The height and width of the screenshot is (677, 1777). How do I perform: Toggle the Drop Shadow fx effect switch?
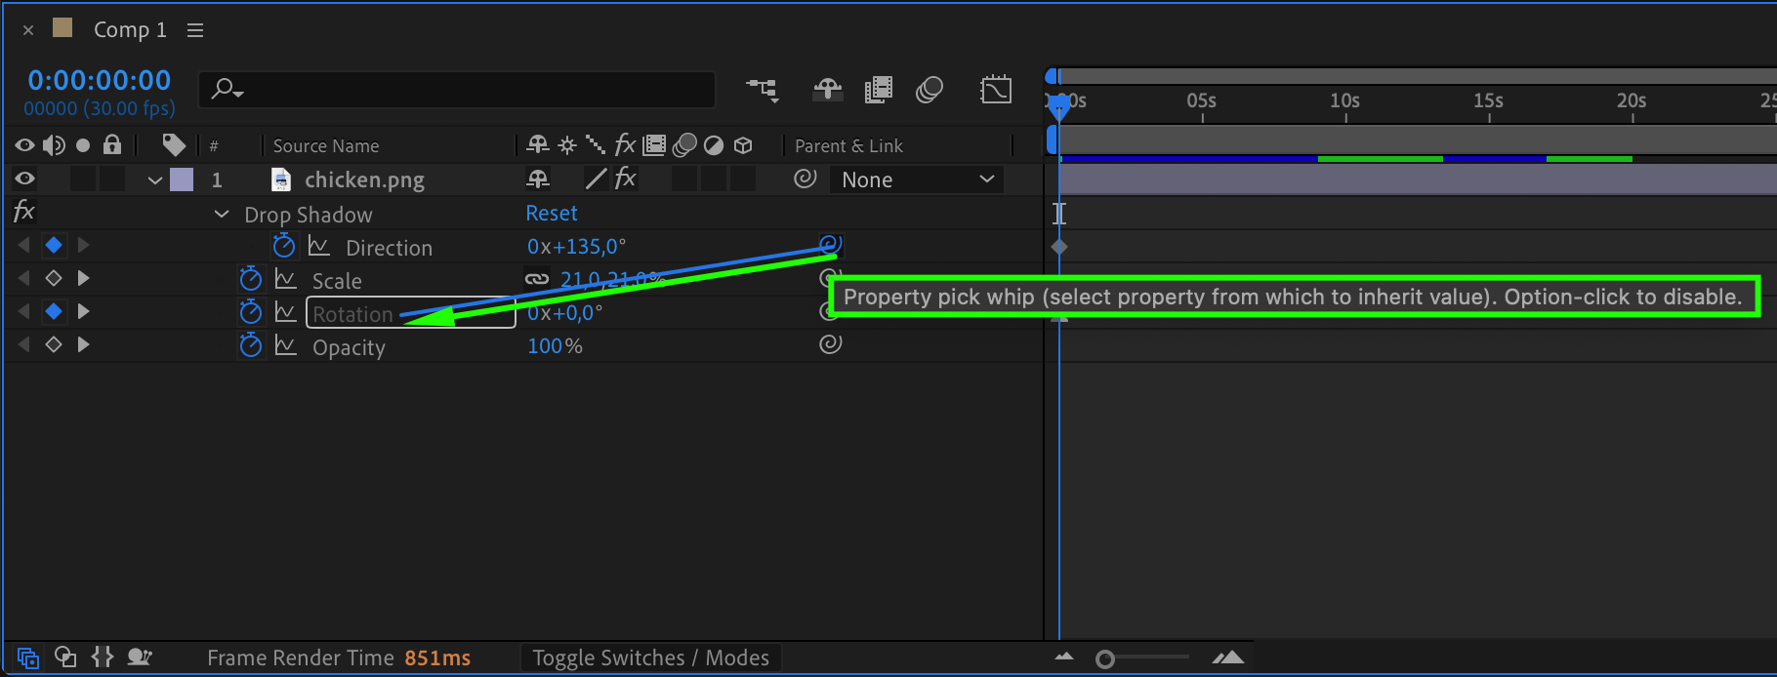point(23,212)
